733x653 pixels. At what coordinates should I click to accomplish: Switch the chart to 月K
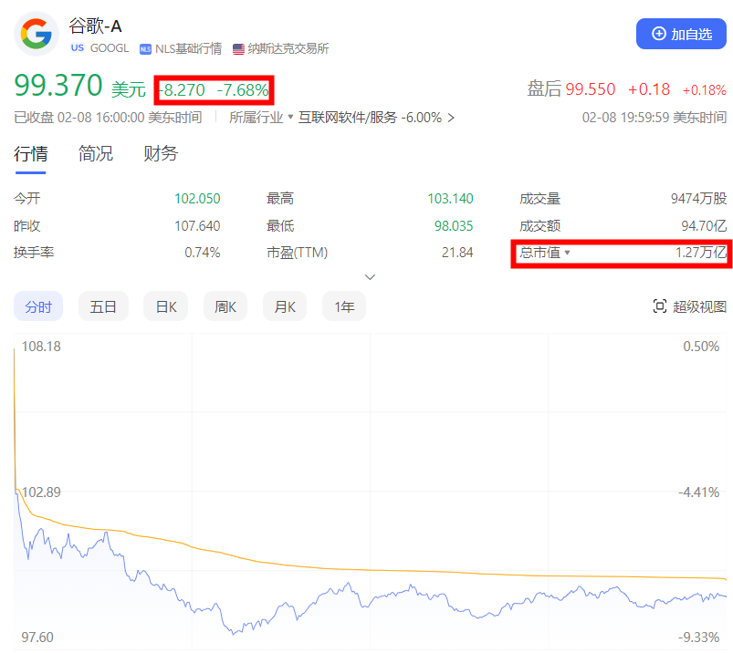point(284,306)
